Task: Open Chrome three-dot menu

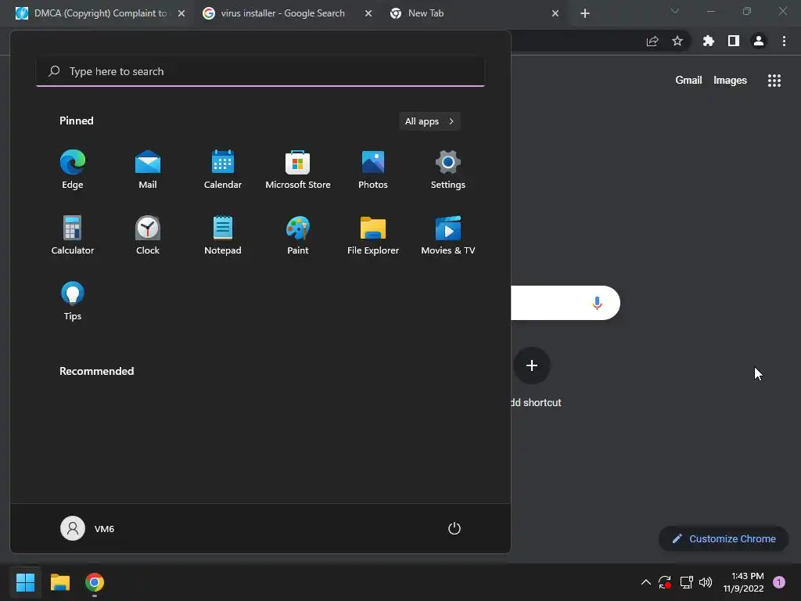Action: click(x=784, y=41)
